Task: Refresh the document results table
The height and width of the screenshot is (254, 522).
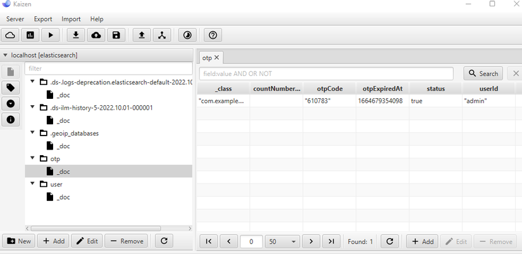Action: click(x=390, y=241)
